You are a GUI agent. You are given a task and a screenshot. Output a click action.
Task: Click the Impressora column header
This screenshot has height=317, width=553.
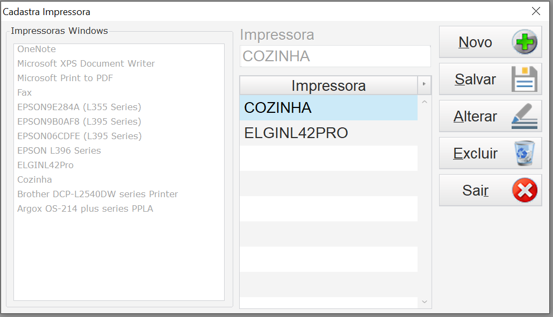pyautogui.click(x=328, y=85)
